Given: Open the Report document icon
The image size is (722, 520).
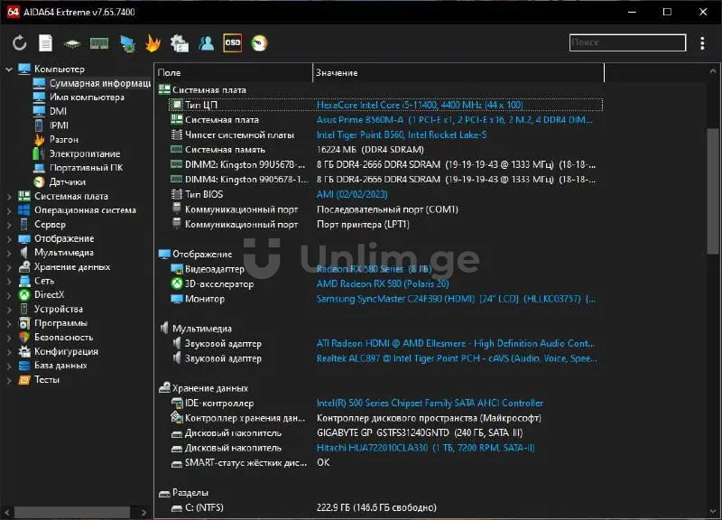Looking at the screenshot, I should click(x=45, y=42).
